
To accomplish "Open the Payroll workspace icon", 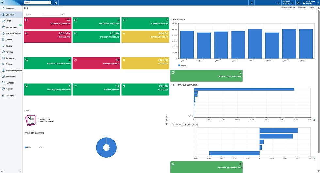I will tap(3, 21).
